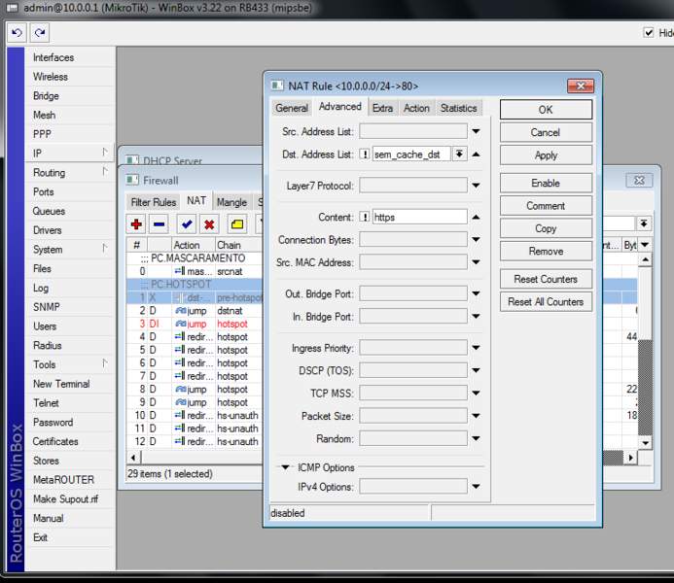Open the Dst. Address List dropdown arrow
Viewport: 674px width, 583px height.
tap(459, 154)
